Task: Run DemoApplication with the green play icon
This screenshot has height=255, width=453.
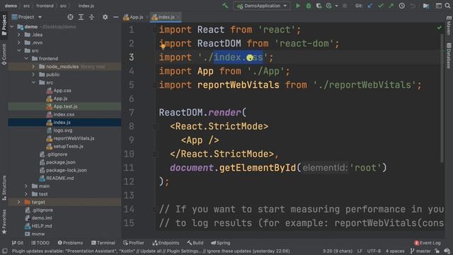Action: point(297,6)
